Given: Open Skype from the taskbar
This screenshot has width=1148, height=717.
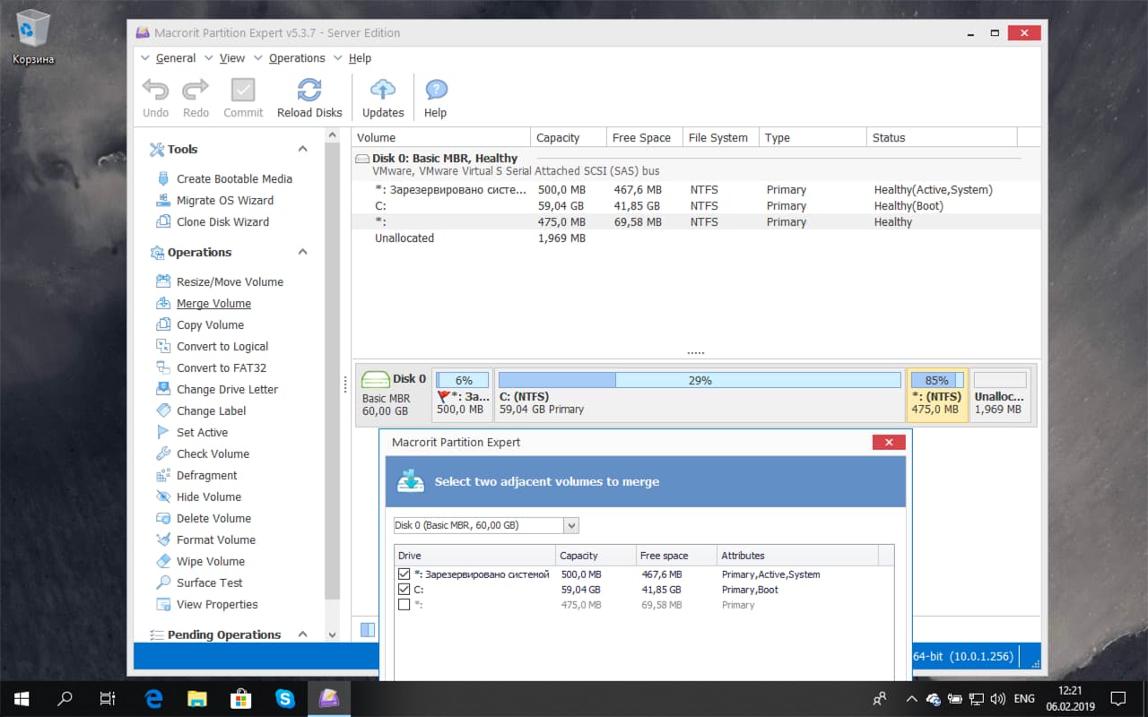Looking at the screenshot, I should click(x=285, y=698).
